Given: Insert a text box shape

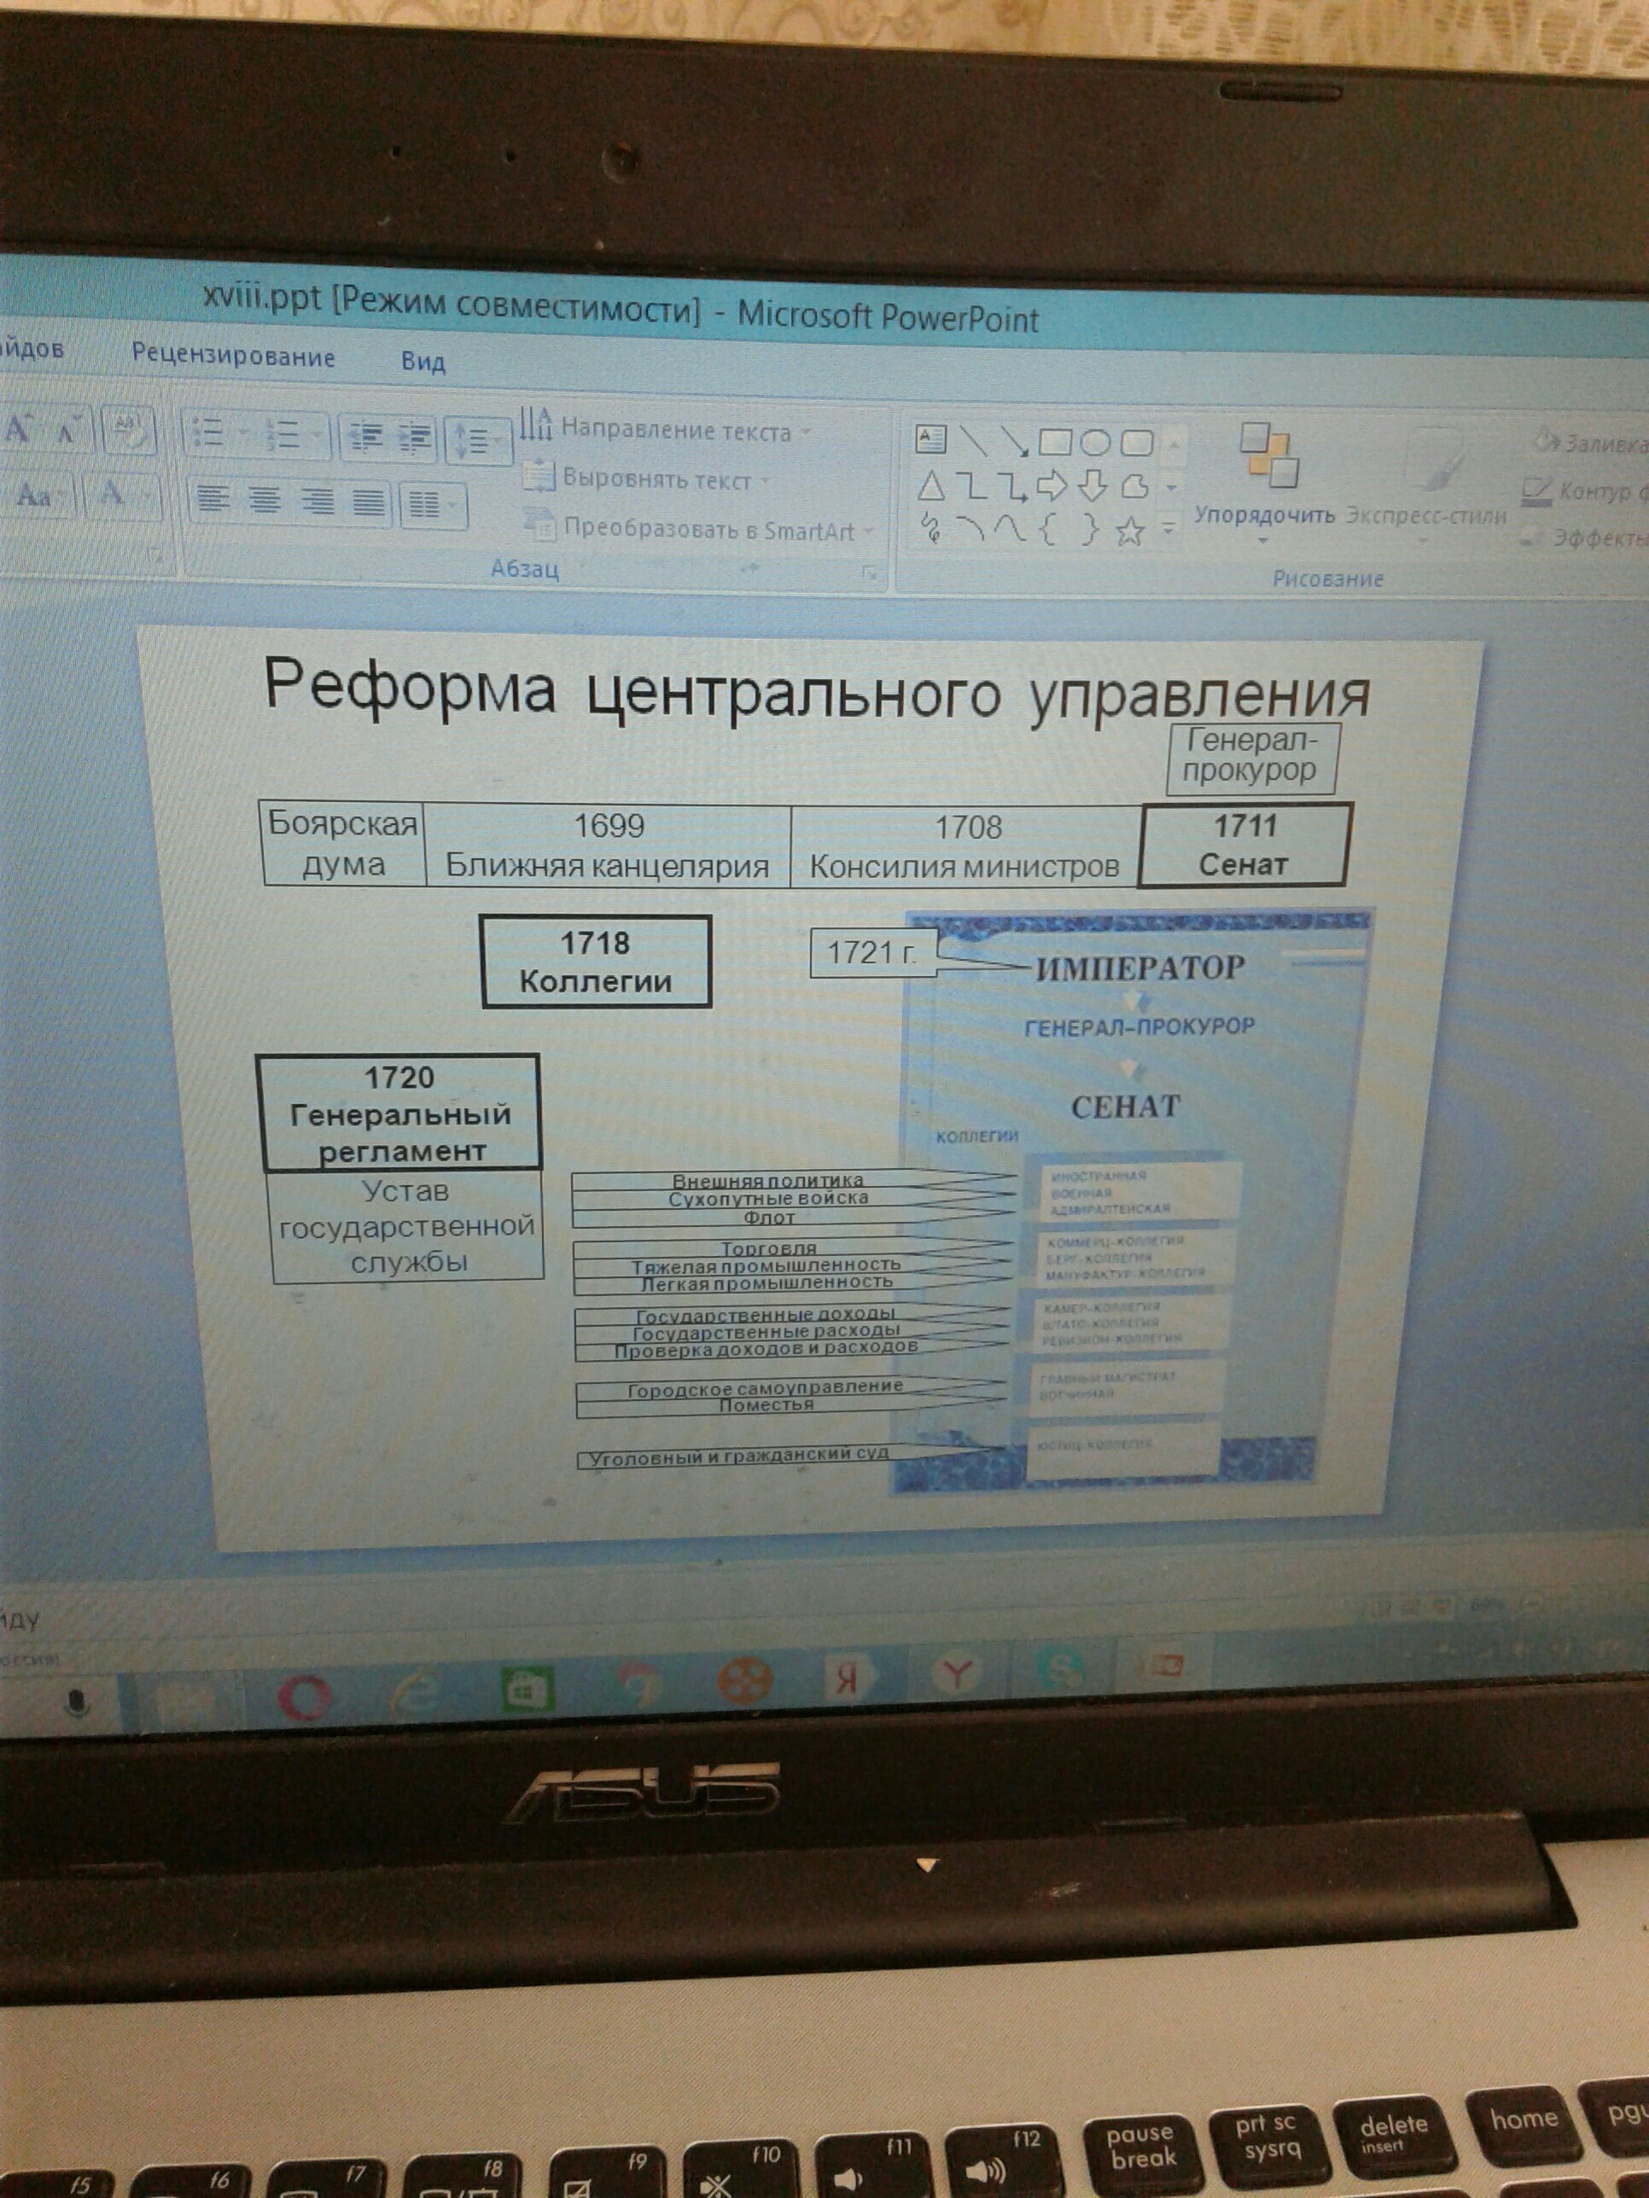Looking at the screenshot, I should coord(930,439).
